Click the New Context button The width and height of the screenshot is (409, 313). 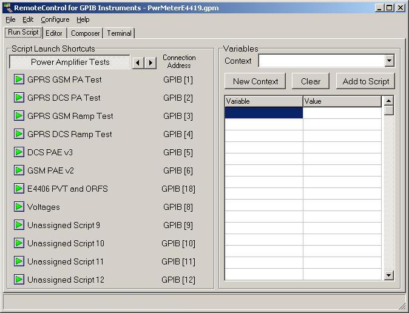pyautogui.click(x=255, y=81)
